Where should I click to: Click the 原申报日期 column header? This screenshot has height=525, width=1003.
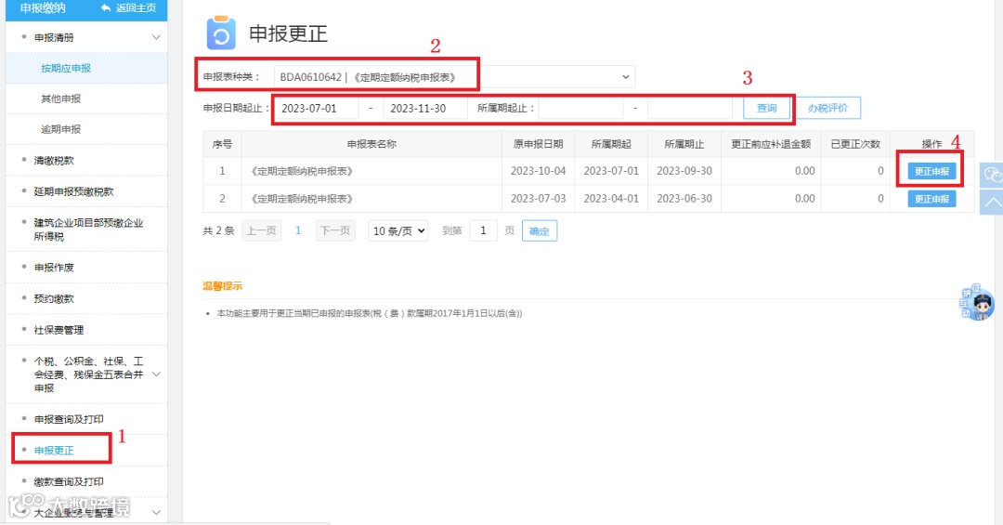point(538,145)
